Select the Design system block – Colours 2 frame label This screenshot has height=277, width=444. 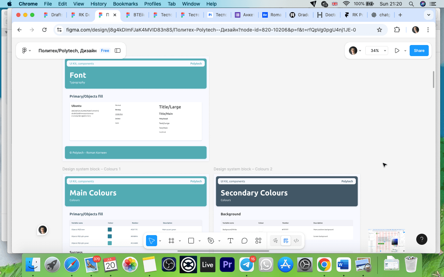(x=243, y=169)
